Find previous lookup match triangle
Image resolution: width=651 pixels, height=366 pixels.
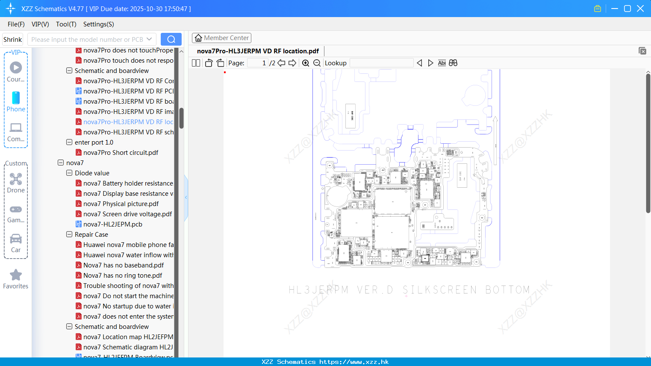coord(419,63)
